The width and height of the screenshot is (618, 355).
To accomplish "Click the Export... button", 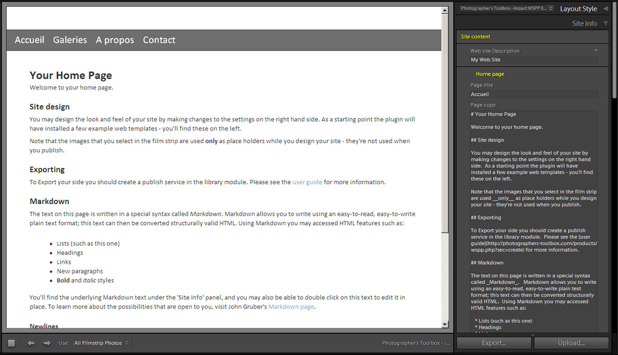I will 494,343.
